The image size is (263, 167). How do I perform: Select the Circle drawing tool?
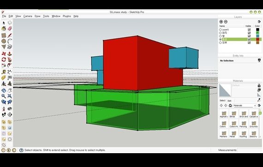(x=4, y=41)
